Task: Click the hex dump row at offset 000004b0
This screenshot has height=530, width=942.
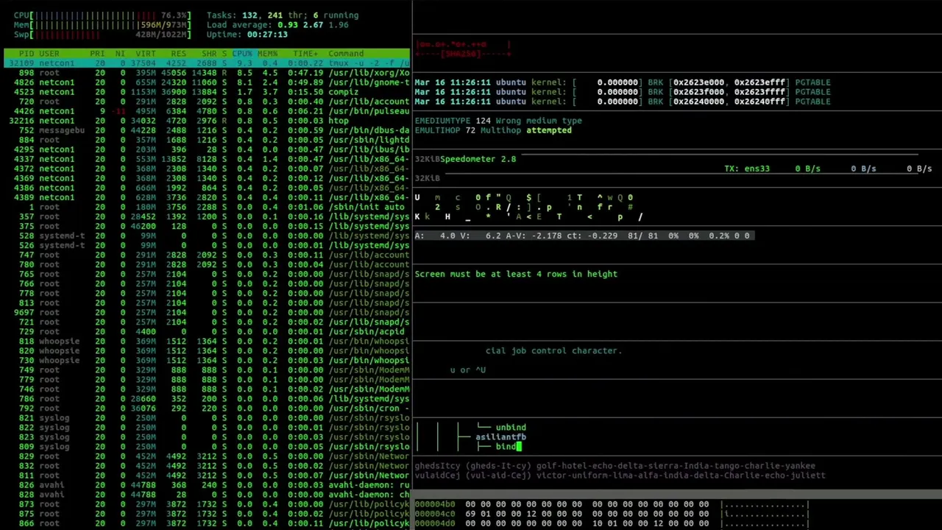Action: (x=612, y=504)
